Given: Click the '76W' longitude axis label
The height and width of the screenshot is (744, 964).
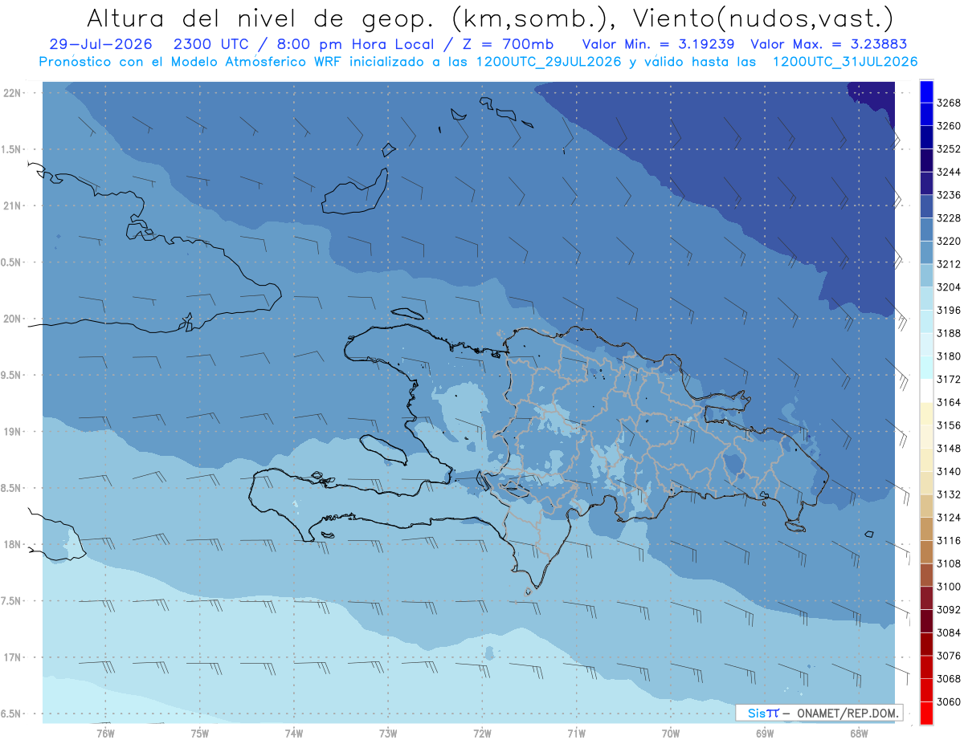Looking at the screenshot, I should pyautogui.click(x=105, y=733).
